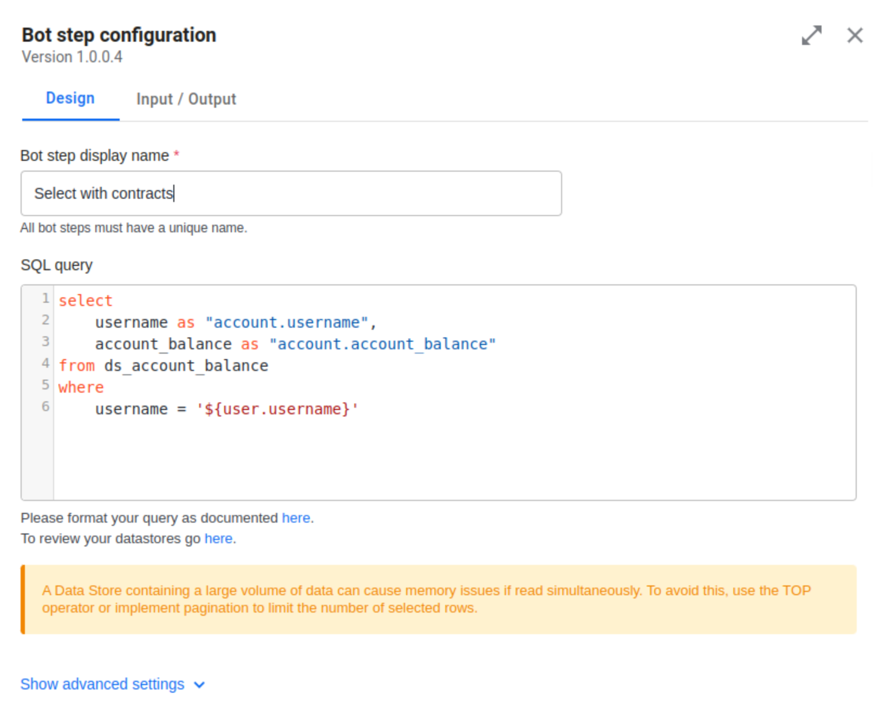Screen dimensions: 886x710
Task: Follow the datastores review 'here' link
Action: coord(218,539)
